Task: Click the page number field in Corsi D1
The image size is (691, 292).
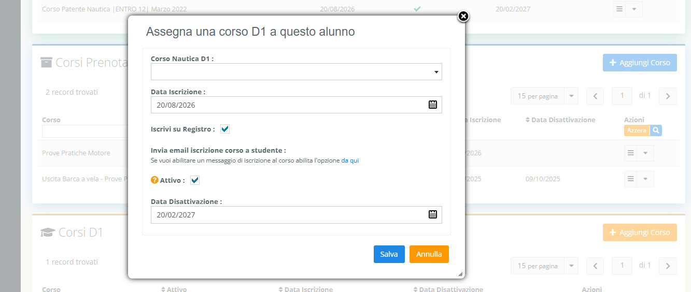Action: 623,266
